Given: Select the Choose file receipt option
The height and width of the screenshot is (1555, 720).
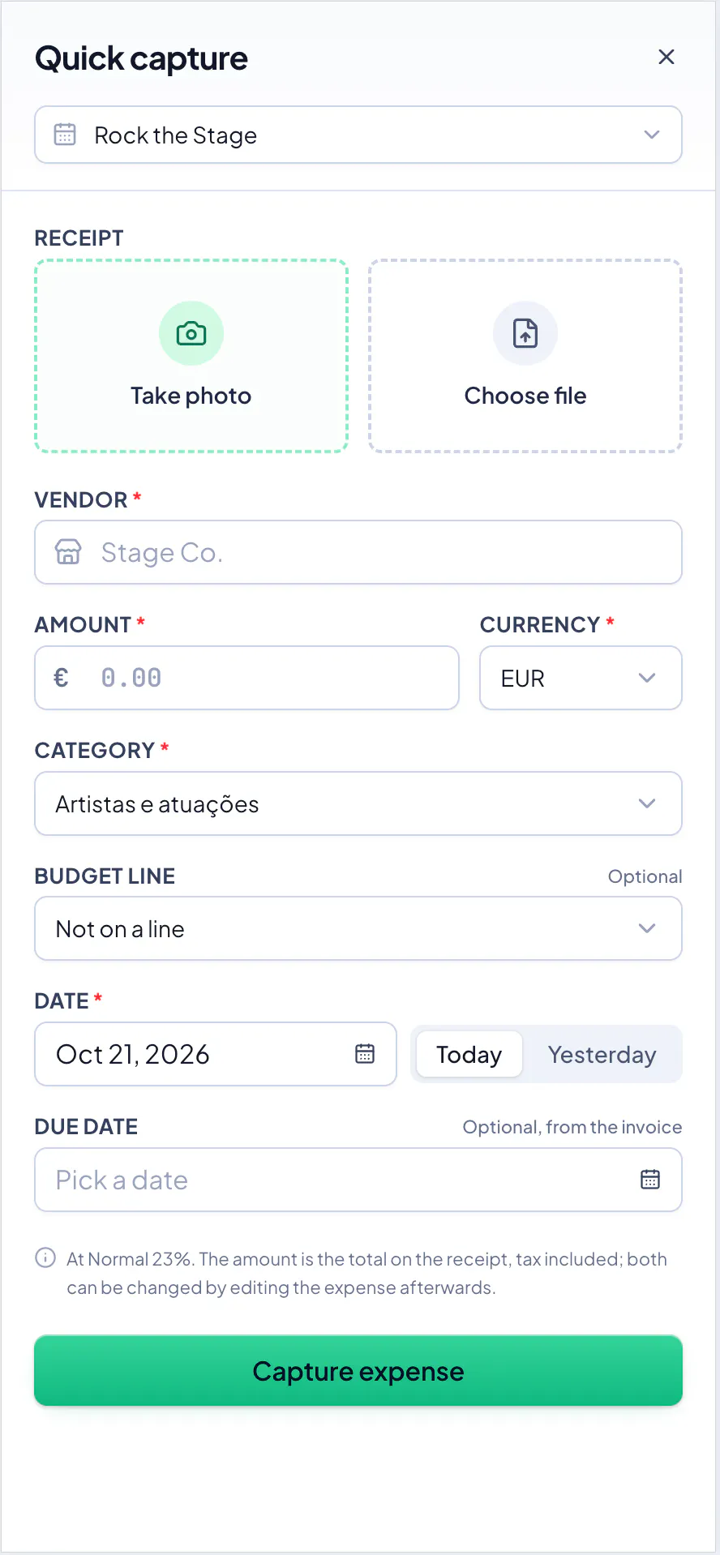Looking at the screenshot, I should coord(525,356).
